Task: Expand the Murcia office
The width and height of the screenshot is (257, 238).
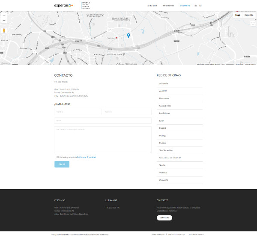Action: click(179, 143)
